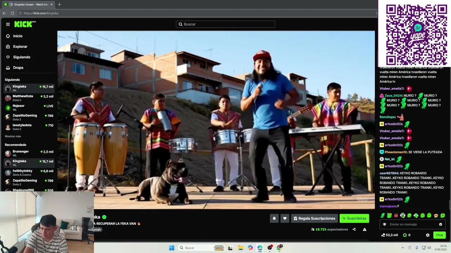
Task: Open the emoji picker in chat input
Action: tap(440, 225)
